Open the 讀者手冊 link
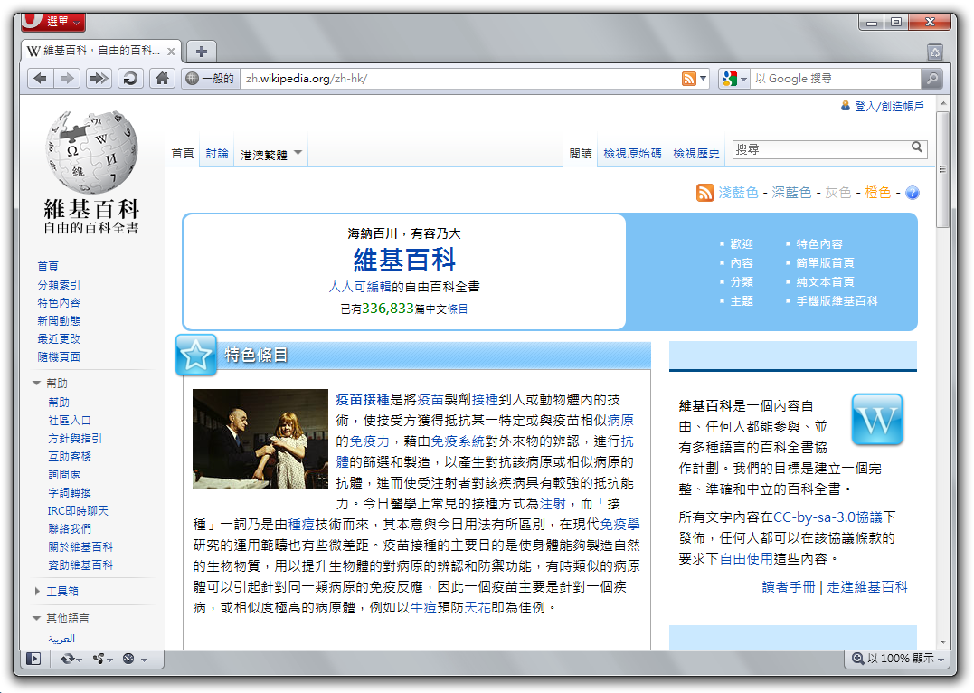This screenshot has height=693, width=974. (x=789, y=587)
